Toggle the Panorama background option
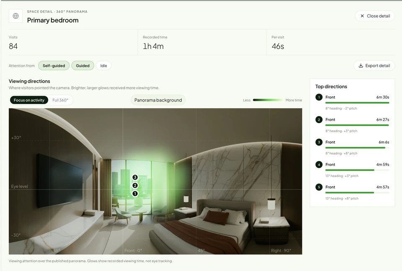The width and height of the screenshot is (402, 271). (158, 100)
